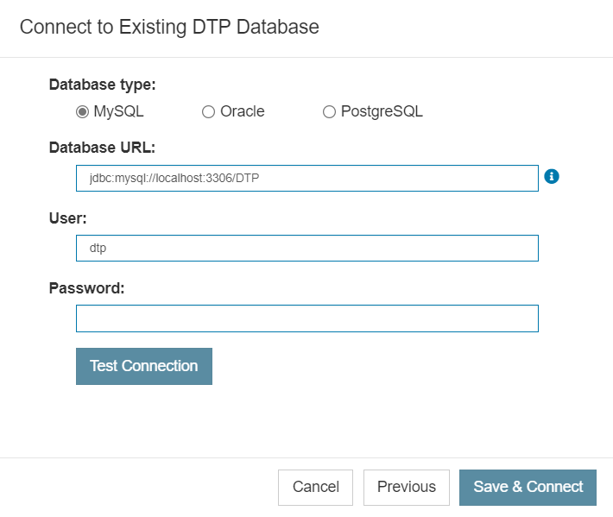The image size is (613, 517).
Task: Click the 'User:' field label
Action: [x=67, y=218]
